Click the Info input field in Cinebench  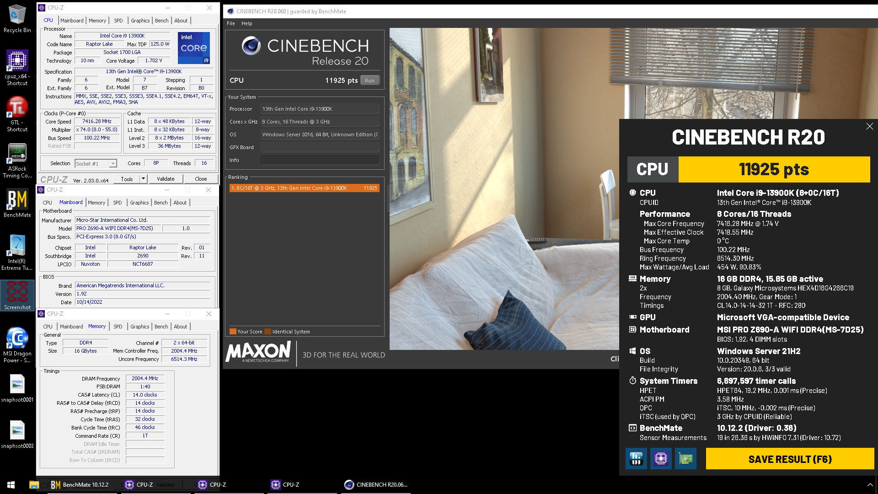click(320, 160)
